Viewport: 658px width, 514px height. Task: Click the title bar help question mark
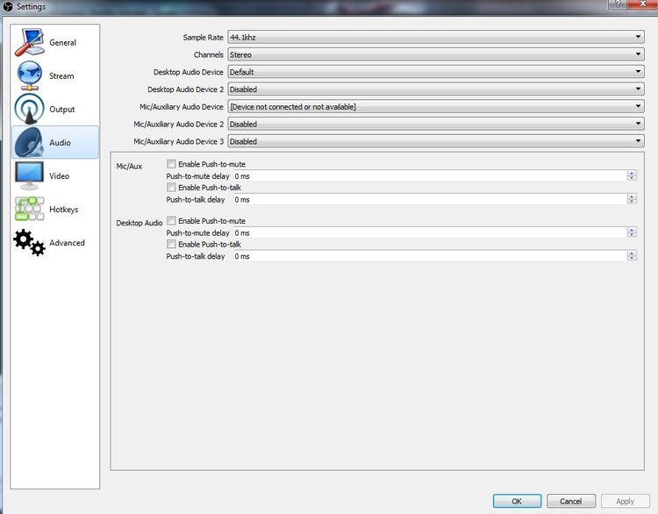coord(617,4)
